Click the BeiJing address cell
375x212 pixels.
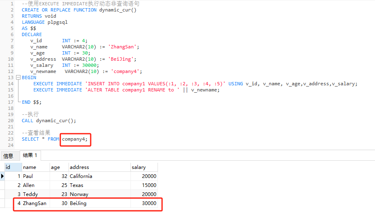click(x=100, y=203)
